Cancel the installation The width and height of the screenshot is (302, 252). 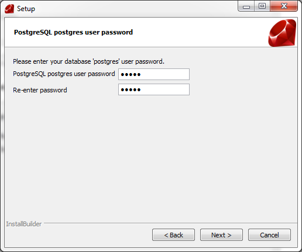[x=269, y=235]
